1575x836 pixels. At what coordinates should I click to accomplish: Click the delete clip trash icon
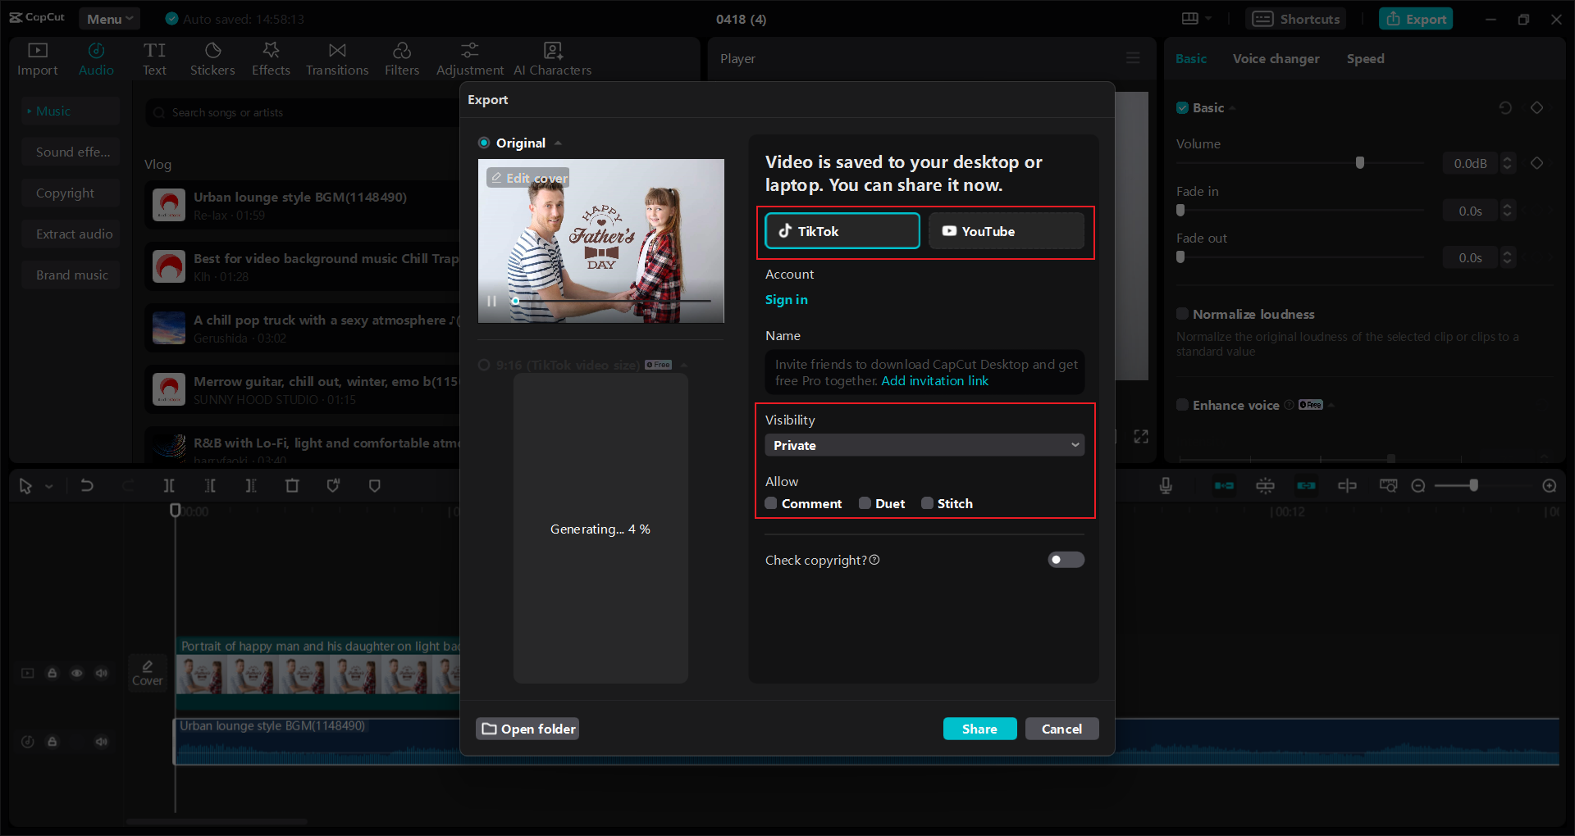coord(292,486)
